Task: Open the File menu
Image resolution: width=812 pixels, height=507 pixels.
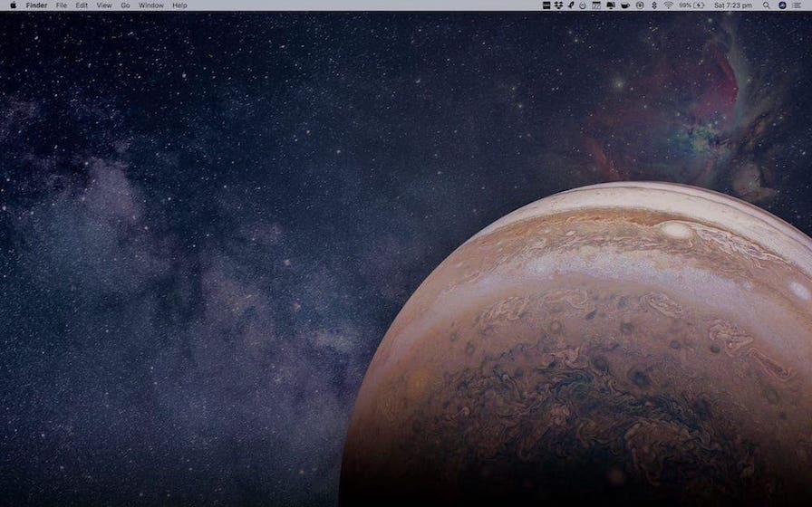Action: [x=62, y=5]
